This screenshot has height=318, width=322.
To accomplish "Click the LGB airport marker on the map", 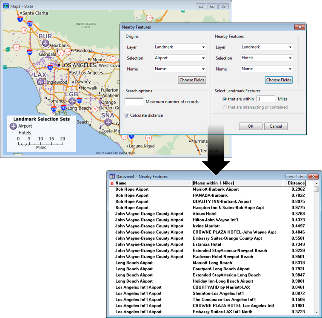I will click(x=72, y=101).
